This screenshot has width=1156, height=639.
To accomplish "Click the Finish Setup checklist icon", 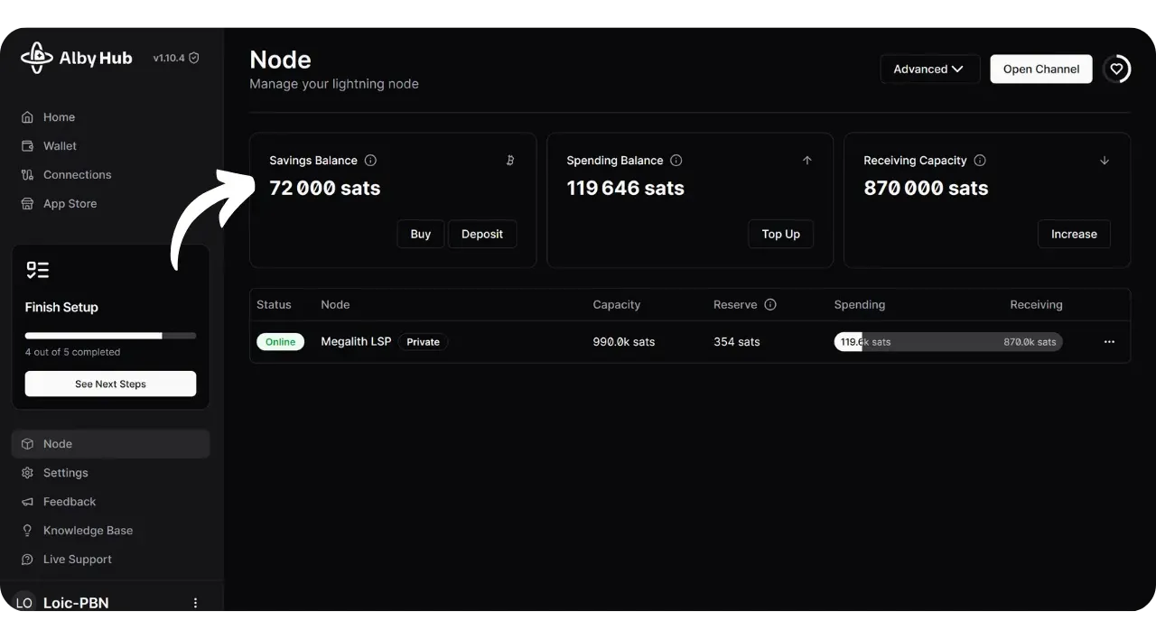I will tap(37, 270).
